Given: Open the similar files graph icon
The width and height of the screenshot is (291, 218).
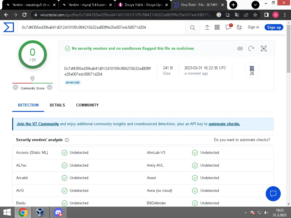Looking at the screenshot, I should pyautogui.click(x=264, y=49).
